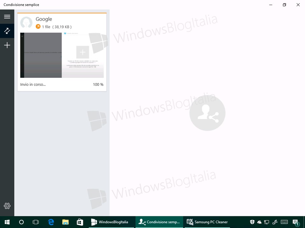Open File Explorer from the taskbar

point(65,222)
